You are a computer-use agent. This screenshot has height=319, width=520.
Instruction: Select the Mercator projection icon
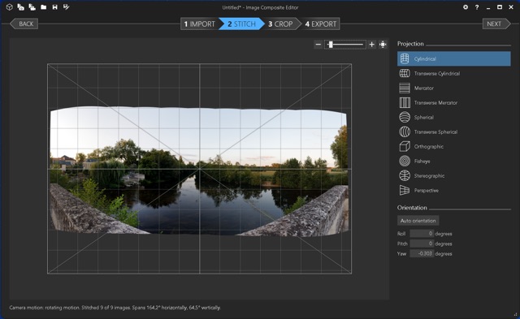(x=405, y=88)
